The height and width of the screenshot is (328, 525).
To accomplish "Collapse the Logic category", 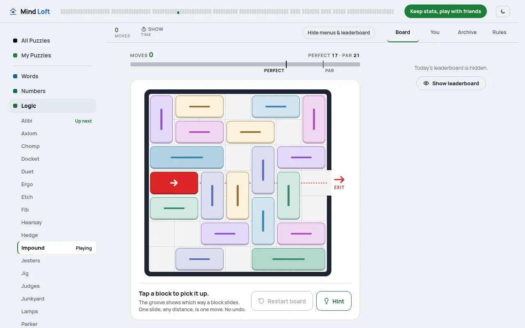I will tap(52, 106).
